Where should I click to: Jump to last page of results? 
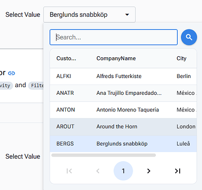coord(177,171)
